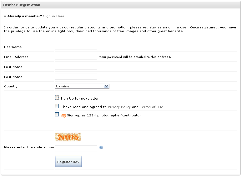Select the First Name input box
Viewport: 242px width, 176px height.
click(76, 67)
